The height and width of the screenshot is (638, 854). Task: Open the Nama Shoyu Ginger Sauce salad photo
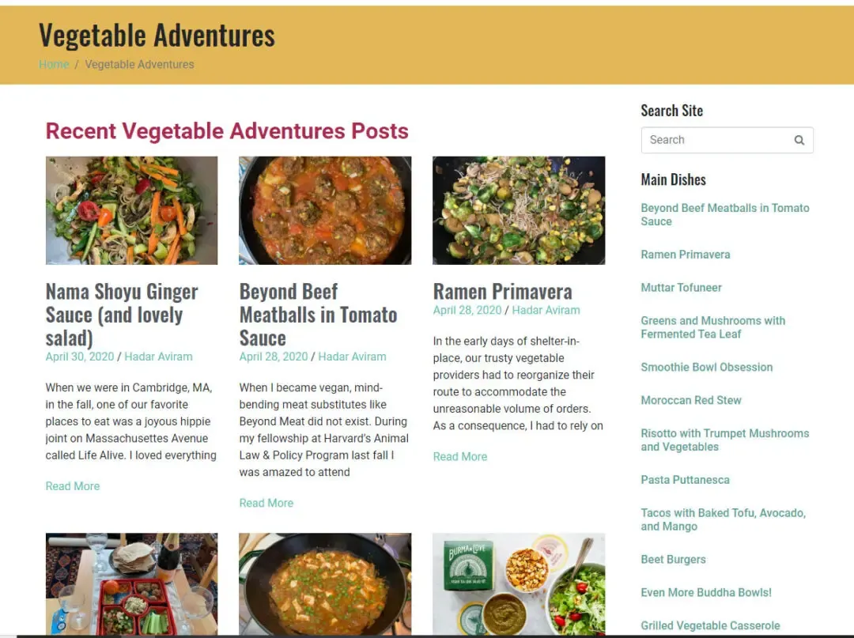(131, 210)
